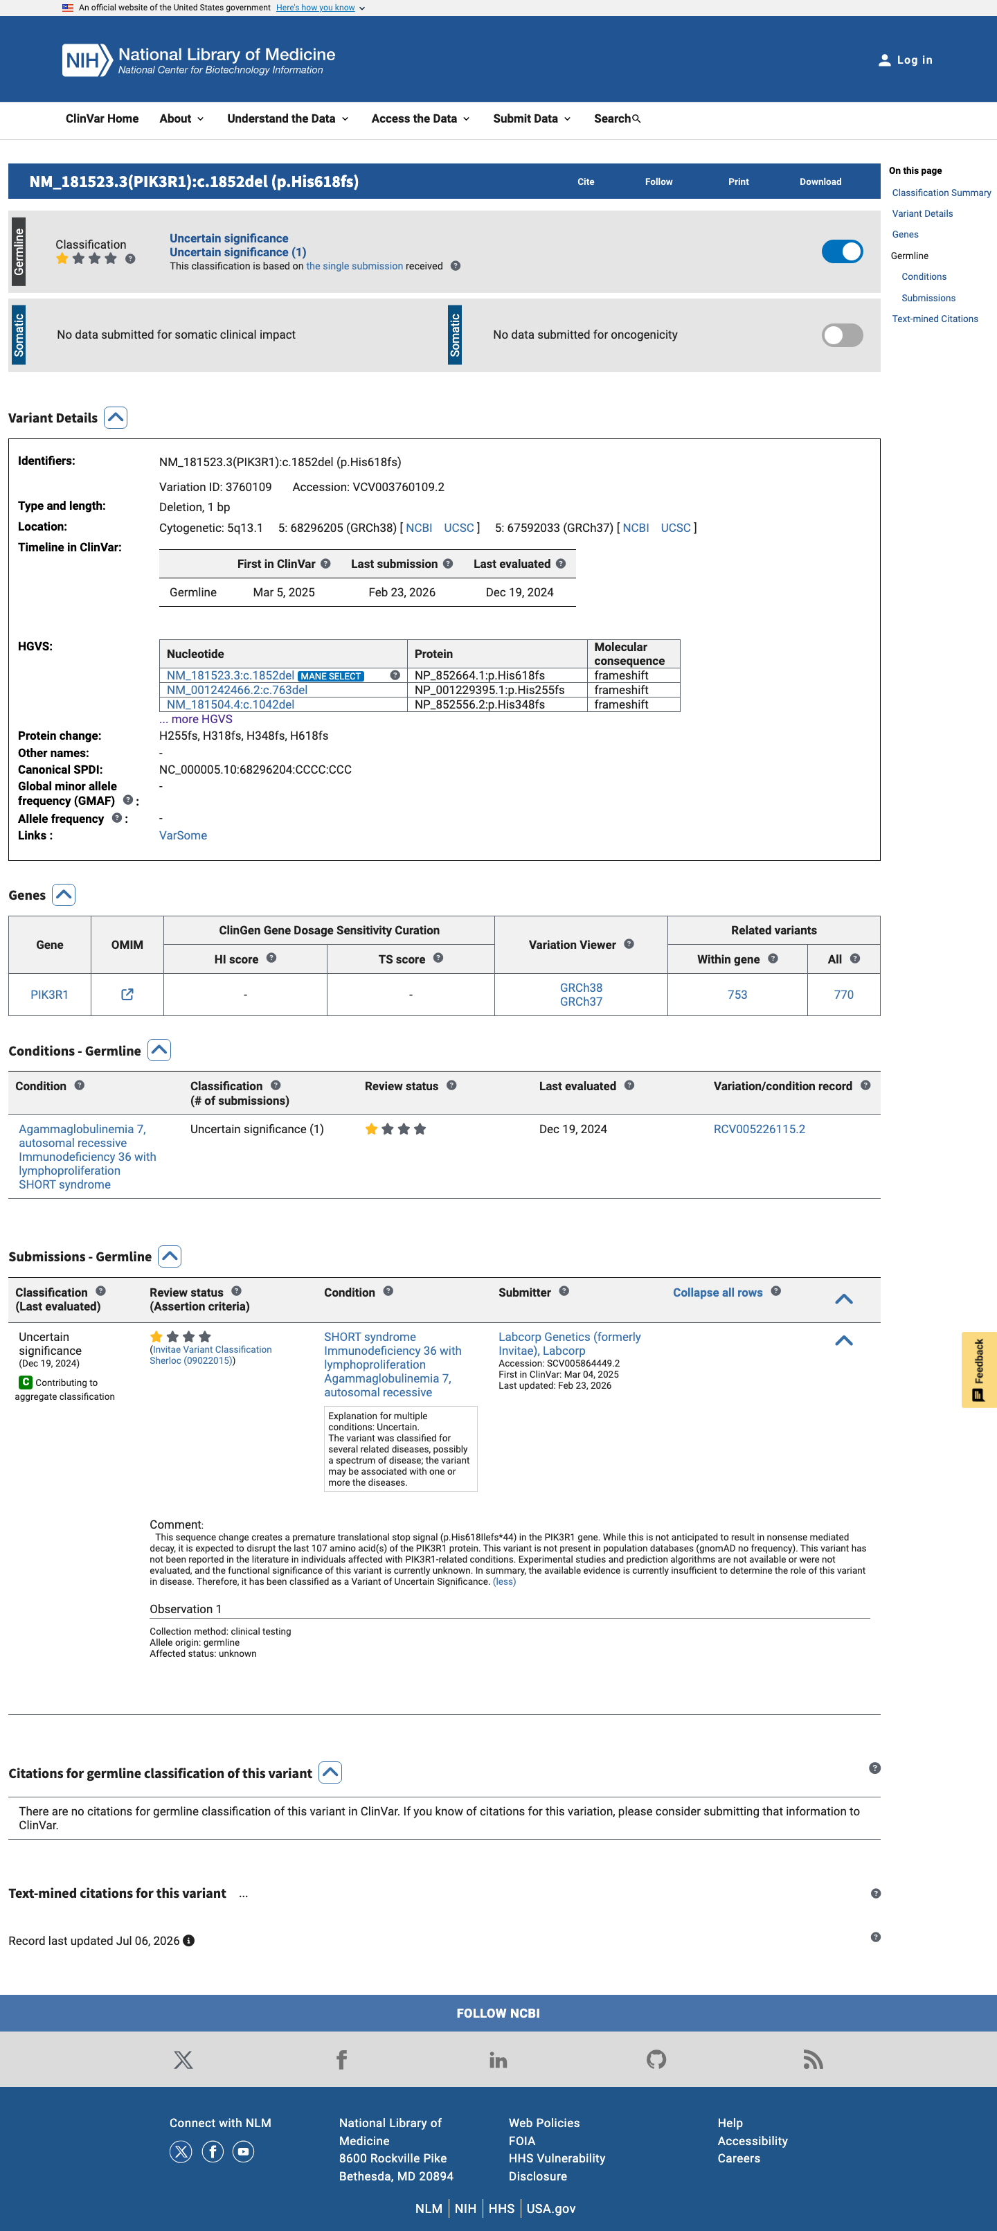Expand 'Here's how you know' banner
This screenshot has width=997, height=2231.
pos(320,8)
